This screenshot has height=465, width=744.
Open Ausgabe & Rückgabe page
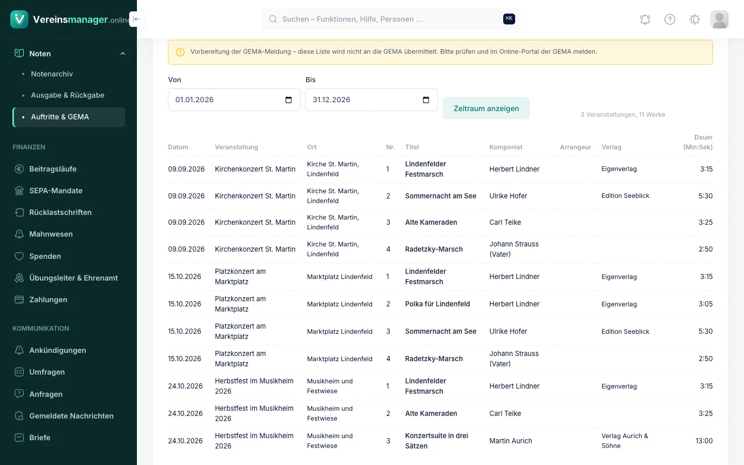coord(69,95)
